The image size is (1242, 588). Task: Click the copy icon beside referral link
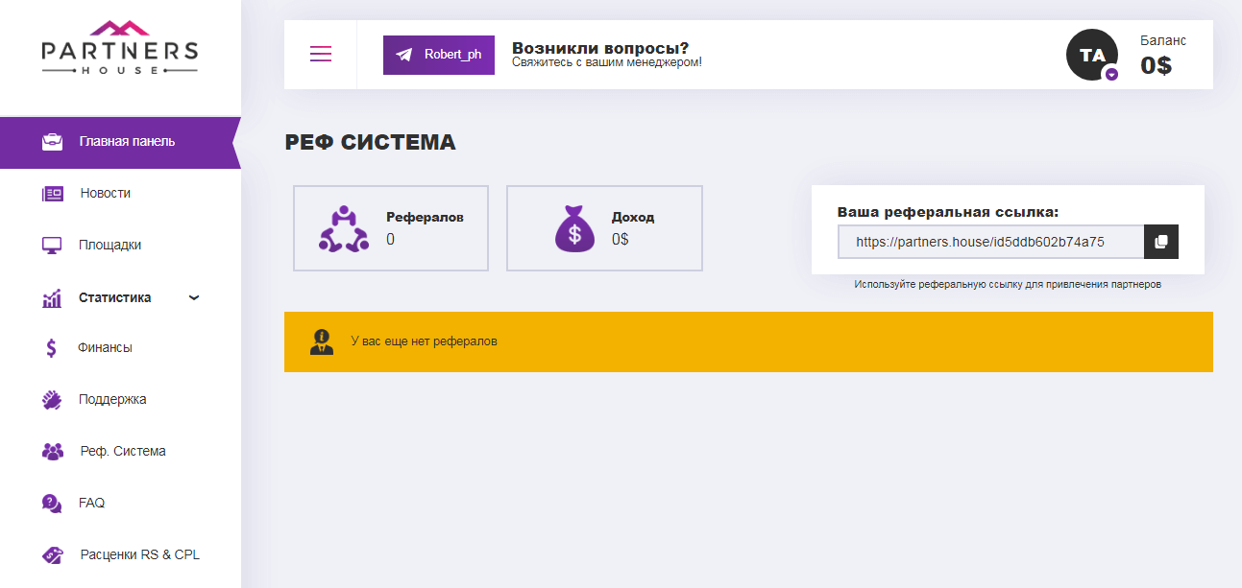click(x=1160, y=242)
